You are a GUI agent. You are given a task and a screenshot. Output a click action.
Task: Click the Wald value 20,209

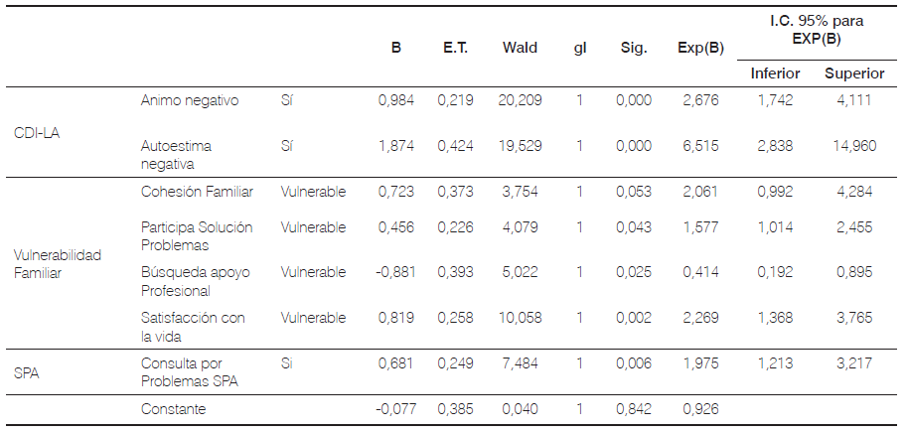[522, 100]
